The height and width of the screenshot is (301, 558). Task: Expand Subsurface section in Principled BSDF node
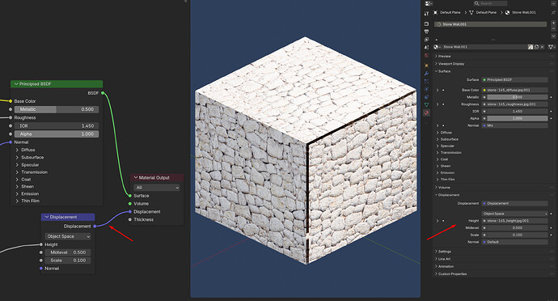(x=17, y=157)
